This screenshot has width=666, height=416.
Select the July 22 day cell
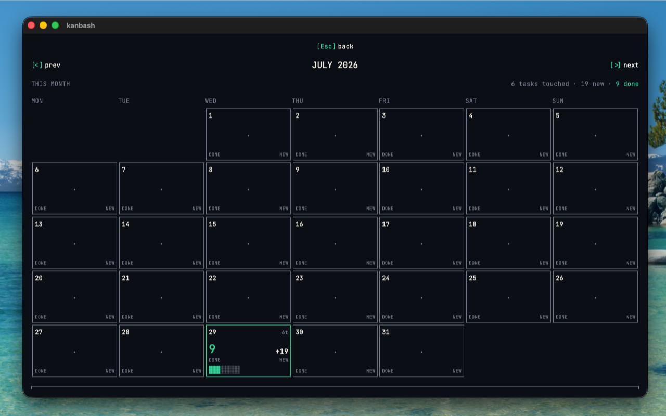pyautogui.click(x=248, y=297)
